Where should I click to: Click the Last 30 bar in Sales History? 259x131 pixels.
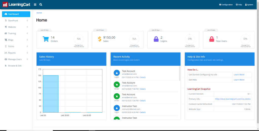(51, 94)
